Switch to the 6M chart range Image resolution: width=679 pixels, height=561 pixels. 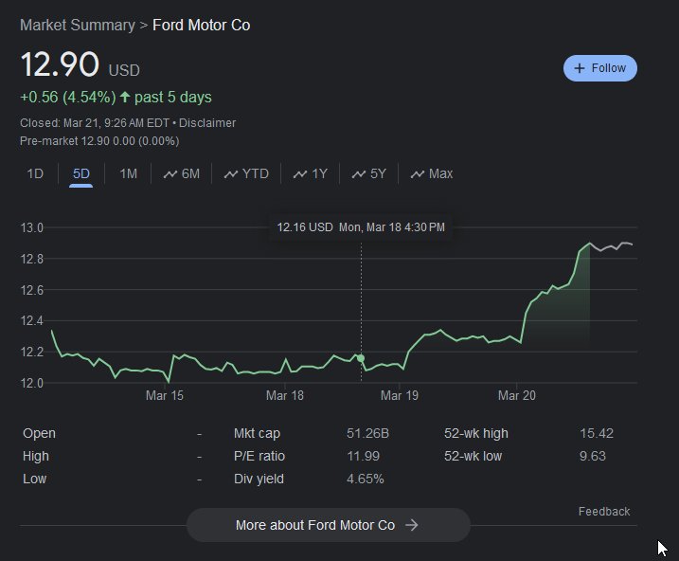182,173
